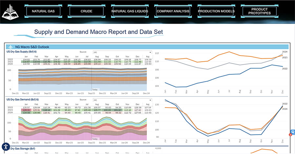The width and height of the screenshot is (295, 154).
Task: Click the 'US Dry Gas Demand (Bcf/d)' label
Action: click(x=23, y=99)
